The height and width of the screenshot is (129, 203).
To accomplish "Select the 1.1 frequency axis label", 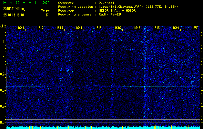I will 3,42.
